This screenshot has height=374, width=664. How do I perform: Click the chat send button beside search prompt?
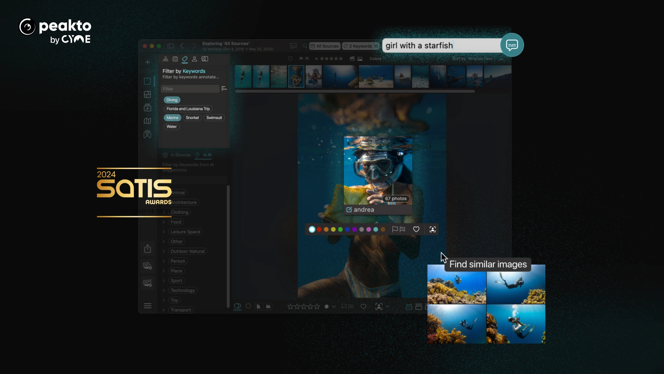coord(512,45)
